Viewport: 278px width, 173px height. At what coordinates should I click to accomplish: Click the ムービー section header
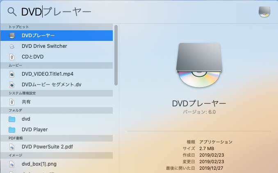tap(57, 65)
